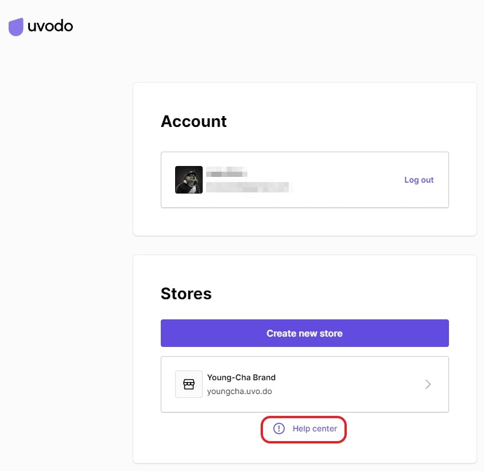The width and height of the screenshot is (484, 471).
Task: Click the uvodo shield logo icon
Action: click(16, 26)
